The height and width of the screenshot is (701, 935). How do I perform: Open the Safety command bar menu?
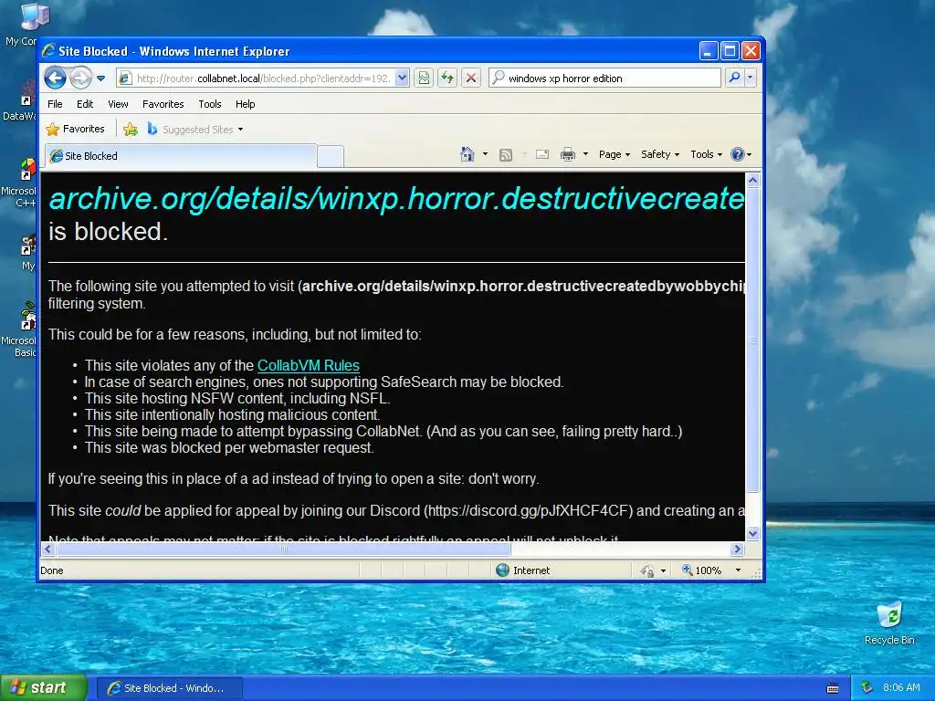[659, 154]
